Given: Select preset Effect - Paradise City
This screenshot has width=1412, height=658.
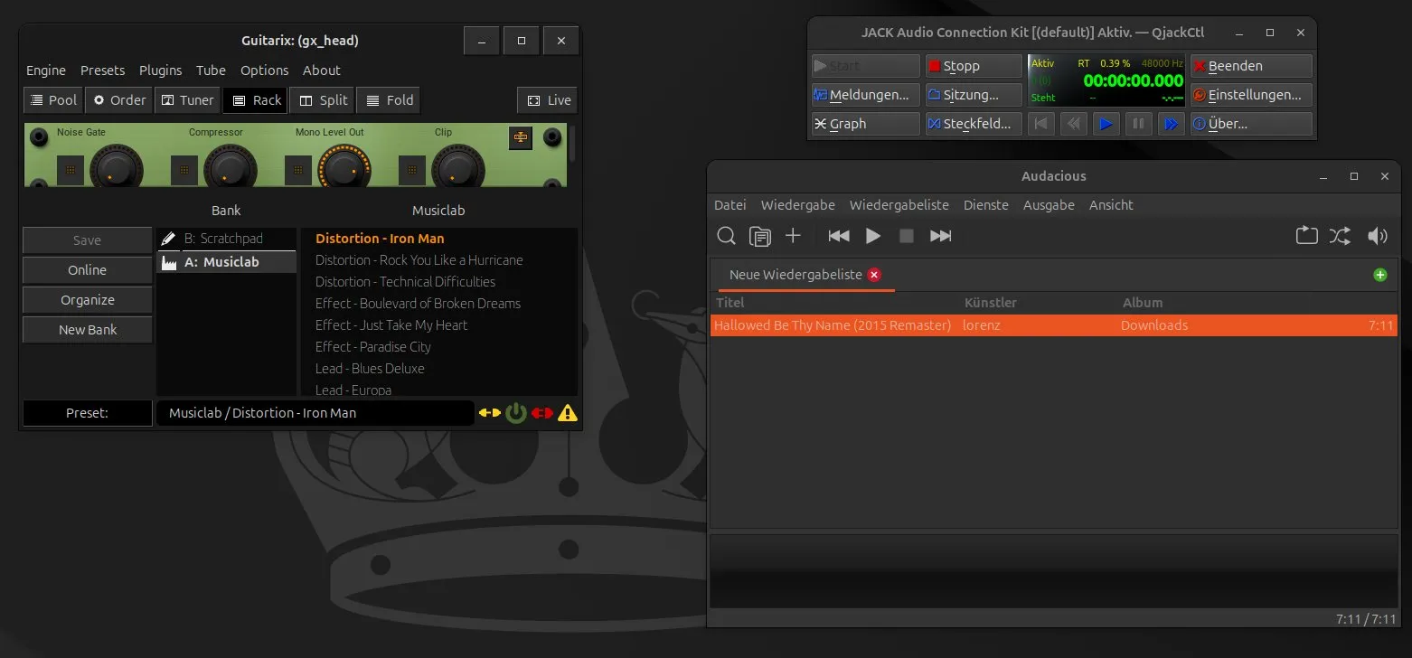Looking at the screenshot, I should pos(372,347).
